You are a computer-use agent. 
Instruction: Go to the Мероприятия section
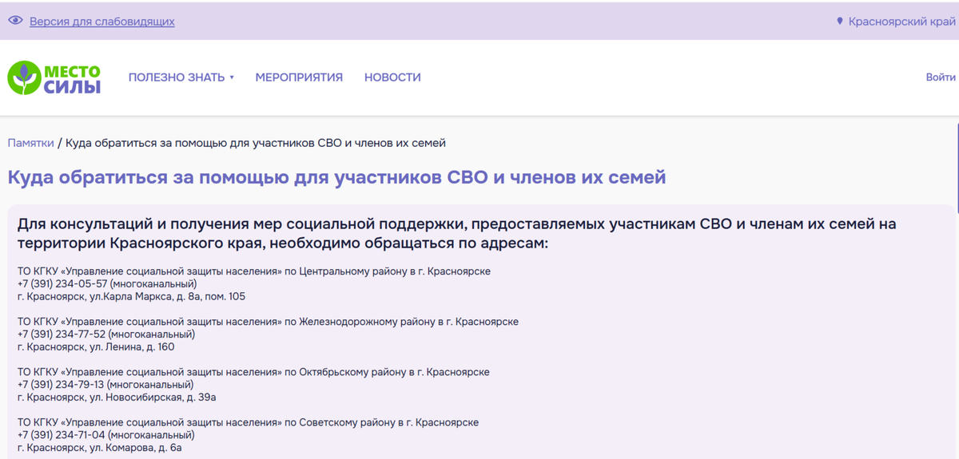coord(299,77)
